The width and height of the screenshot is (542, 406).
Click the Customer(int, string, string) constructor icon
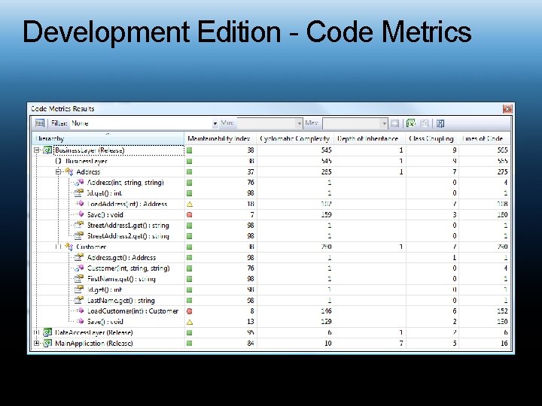[80, 268]
